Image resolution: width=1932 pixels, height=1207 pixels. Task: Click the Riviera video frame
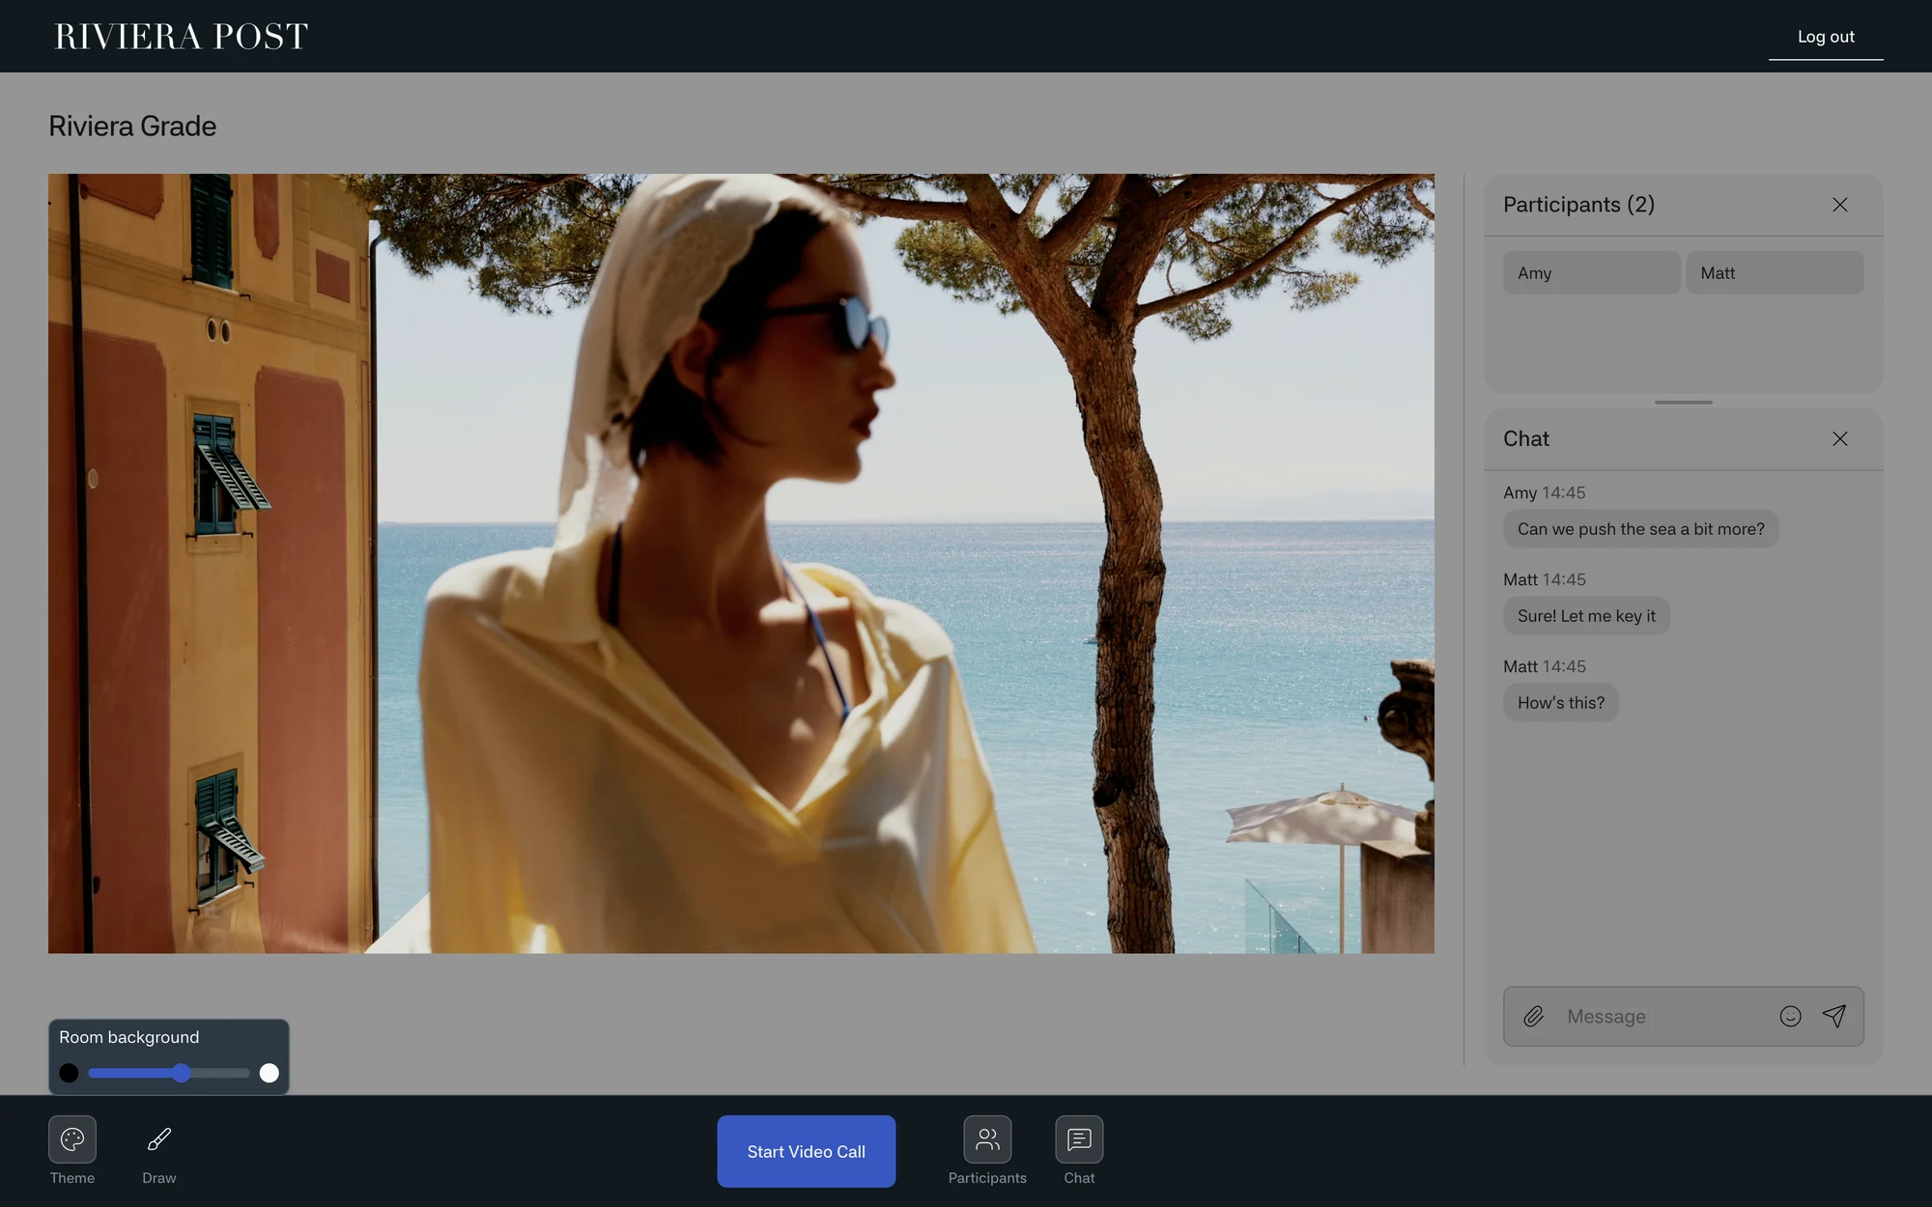coord(741,563)
